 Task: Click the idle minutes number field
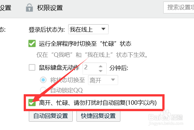(x=94, y=69)
